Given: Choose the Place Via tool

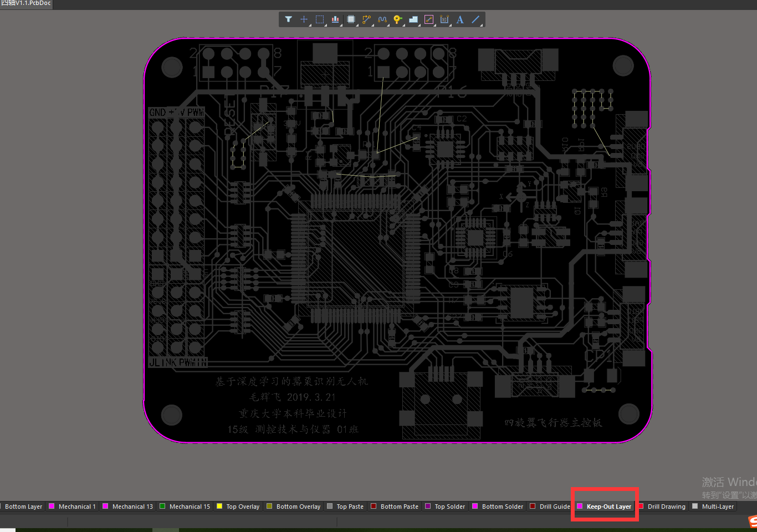Looking at the screenshot, I should (x=397, y=19).
